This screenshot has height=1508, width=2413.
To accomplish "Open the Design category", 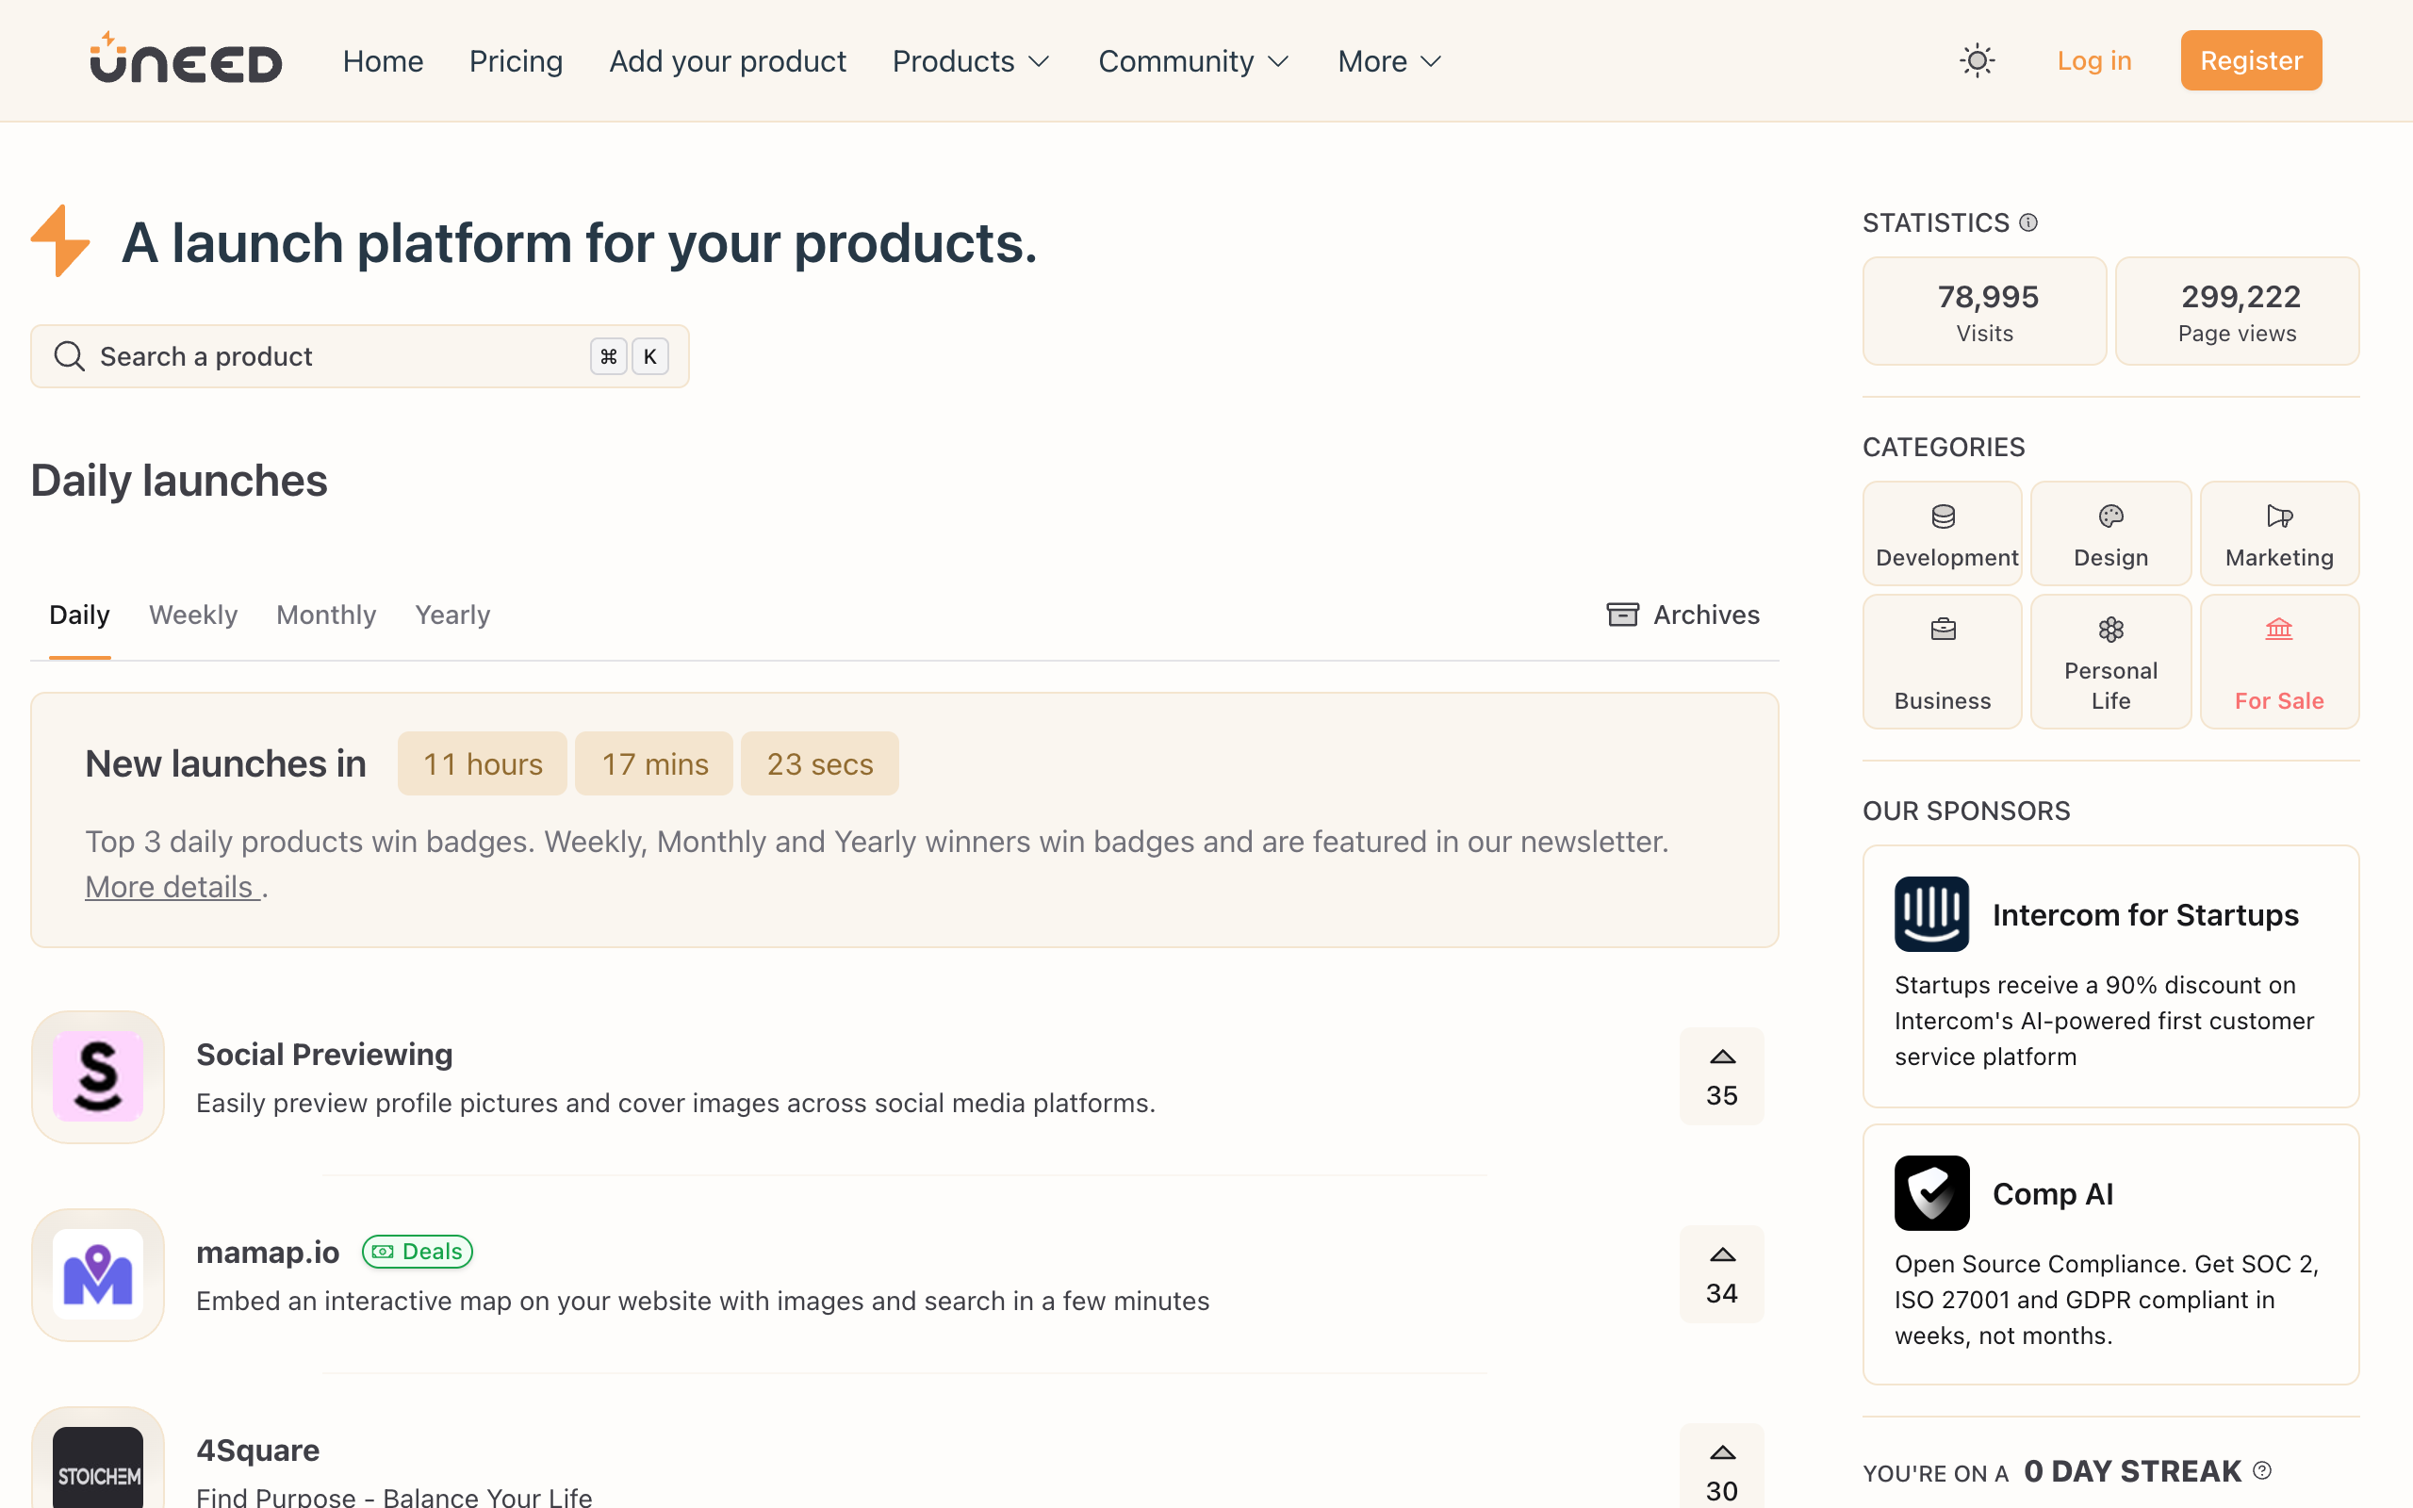I will (2109, 533).
